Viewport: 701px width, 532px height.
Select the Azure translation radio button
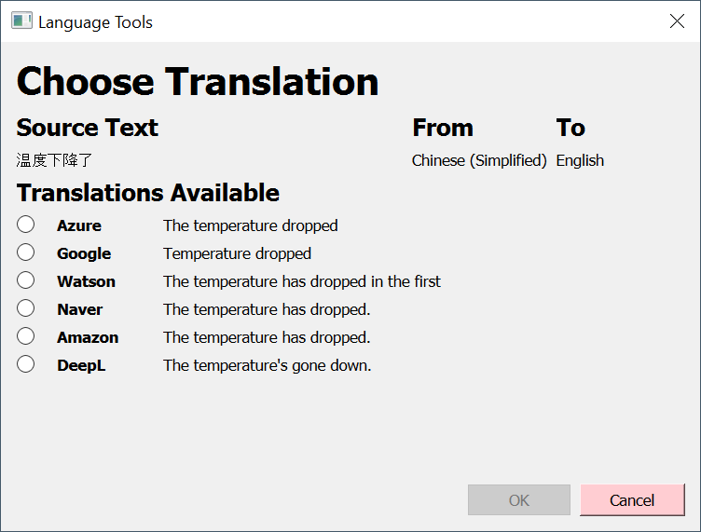(26, 225)
